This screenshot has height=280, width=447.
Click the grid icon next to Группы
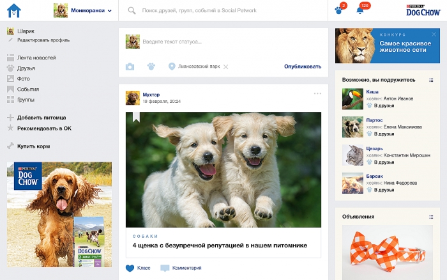11,100
